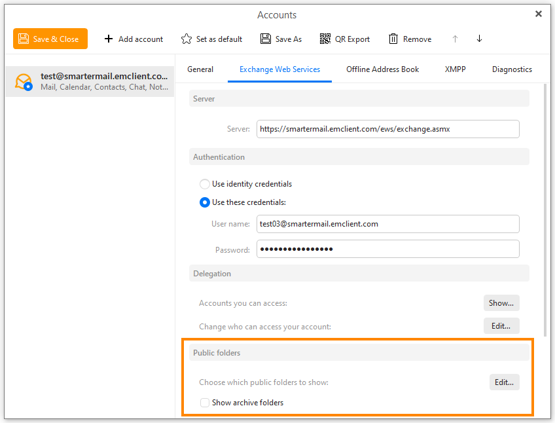Click Show button for accessible accounts

click(x=501, y=303)
